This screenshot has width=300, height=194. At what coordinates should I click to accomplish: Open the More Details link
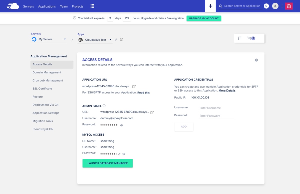227,90
